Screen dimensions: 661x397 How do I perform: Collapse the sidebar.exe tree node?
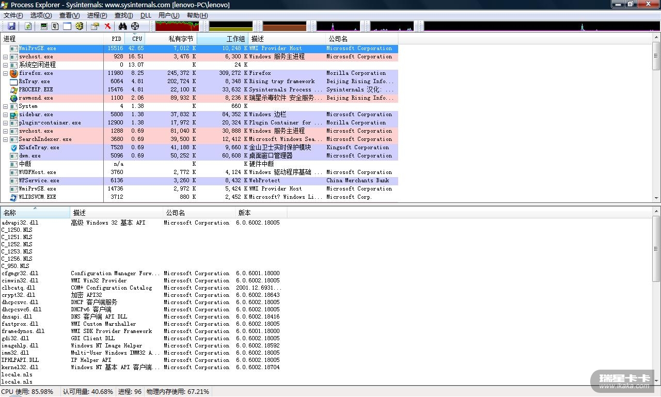click(x=5, y=115)
